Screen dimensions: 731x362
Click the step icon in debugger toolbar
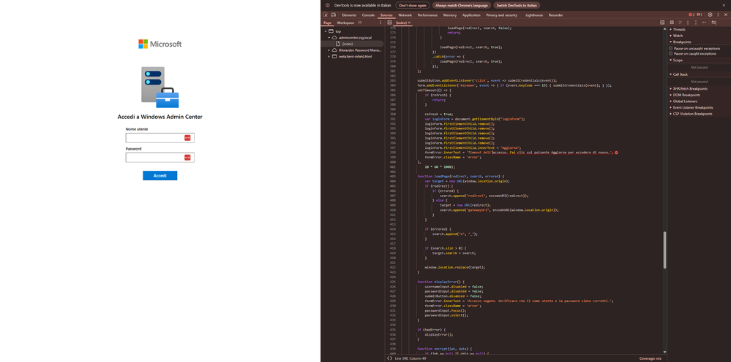[704, 23]
